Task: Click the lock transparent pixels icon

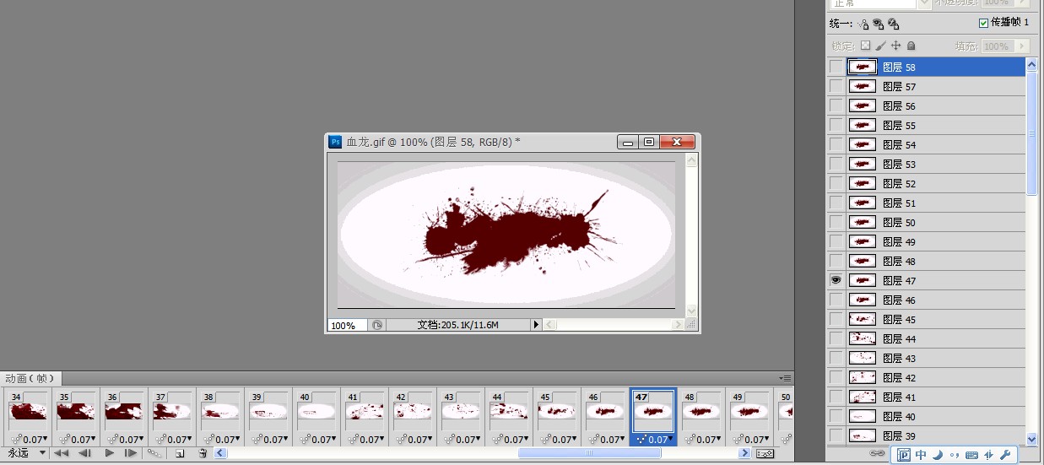Action: click(865, 46)
